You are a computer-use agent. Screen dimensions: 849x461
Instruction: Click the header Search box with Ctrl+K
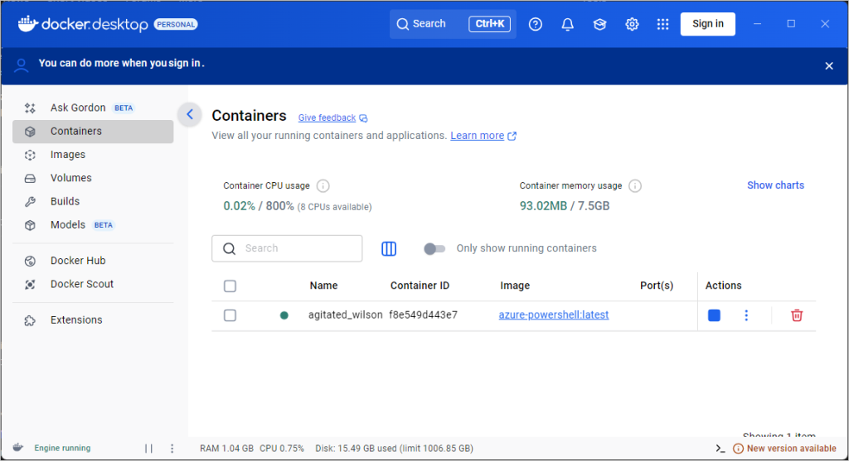pyautogui.click(x=453, y=24)
